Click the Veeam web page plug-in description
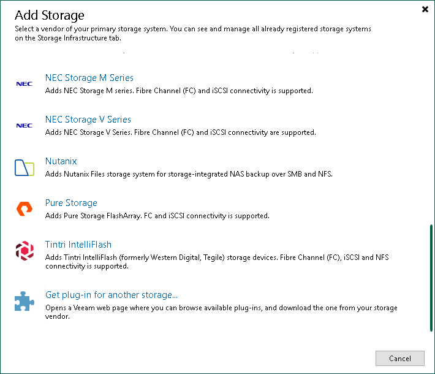The height and width of the screenshot is (374, 435). (221, 312)
